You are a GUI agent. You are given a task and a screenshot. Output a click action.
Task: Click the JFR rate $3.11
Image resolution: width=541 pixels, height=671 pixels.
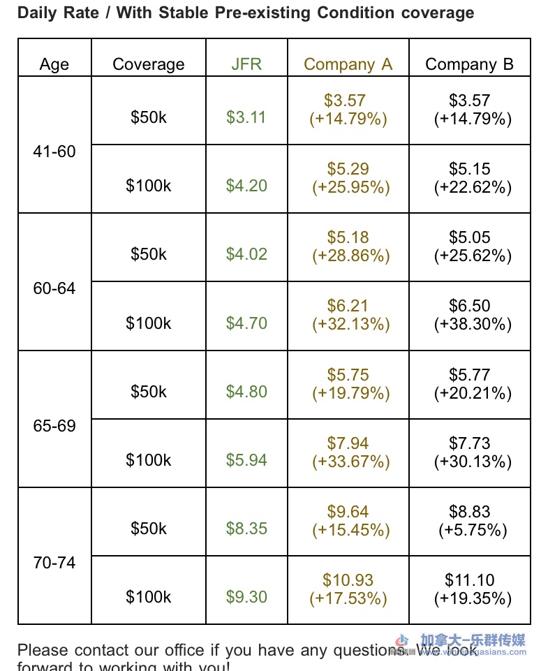pos(246,117)
